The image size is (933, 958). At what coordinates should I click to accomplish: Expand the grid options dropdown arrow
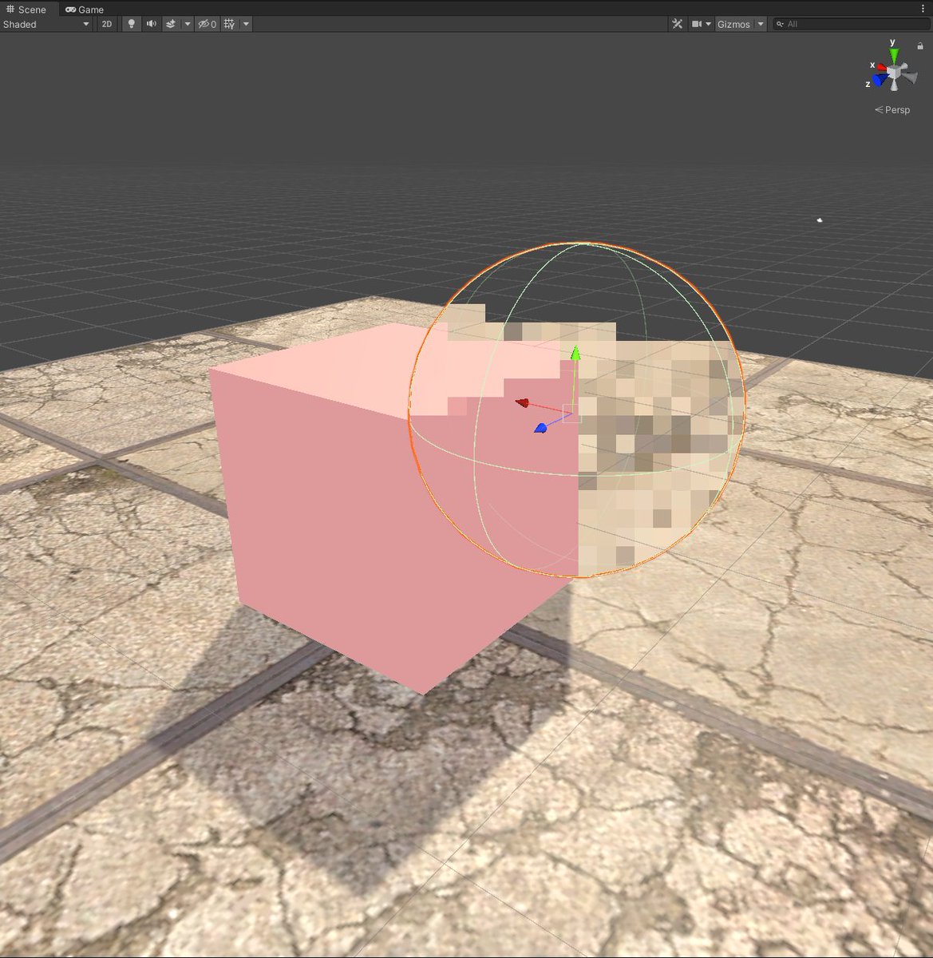(245, 24)
